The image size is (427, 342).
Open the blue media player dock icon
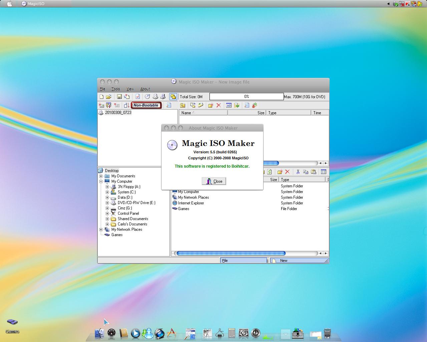(x=135, y=333)
